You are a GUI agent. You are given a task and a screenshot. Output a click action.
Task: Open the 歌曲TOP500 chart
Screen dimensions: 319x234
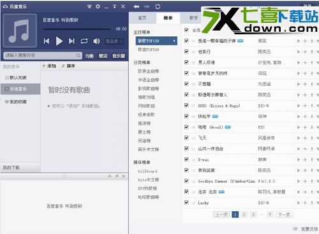149,50
